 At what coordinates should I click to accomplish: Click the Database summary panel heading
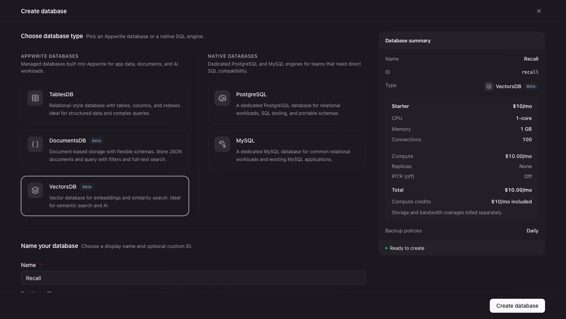[408, 41]
